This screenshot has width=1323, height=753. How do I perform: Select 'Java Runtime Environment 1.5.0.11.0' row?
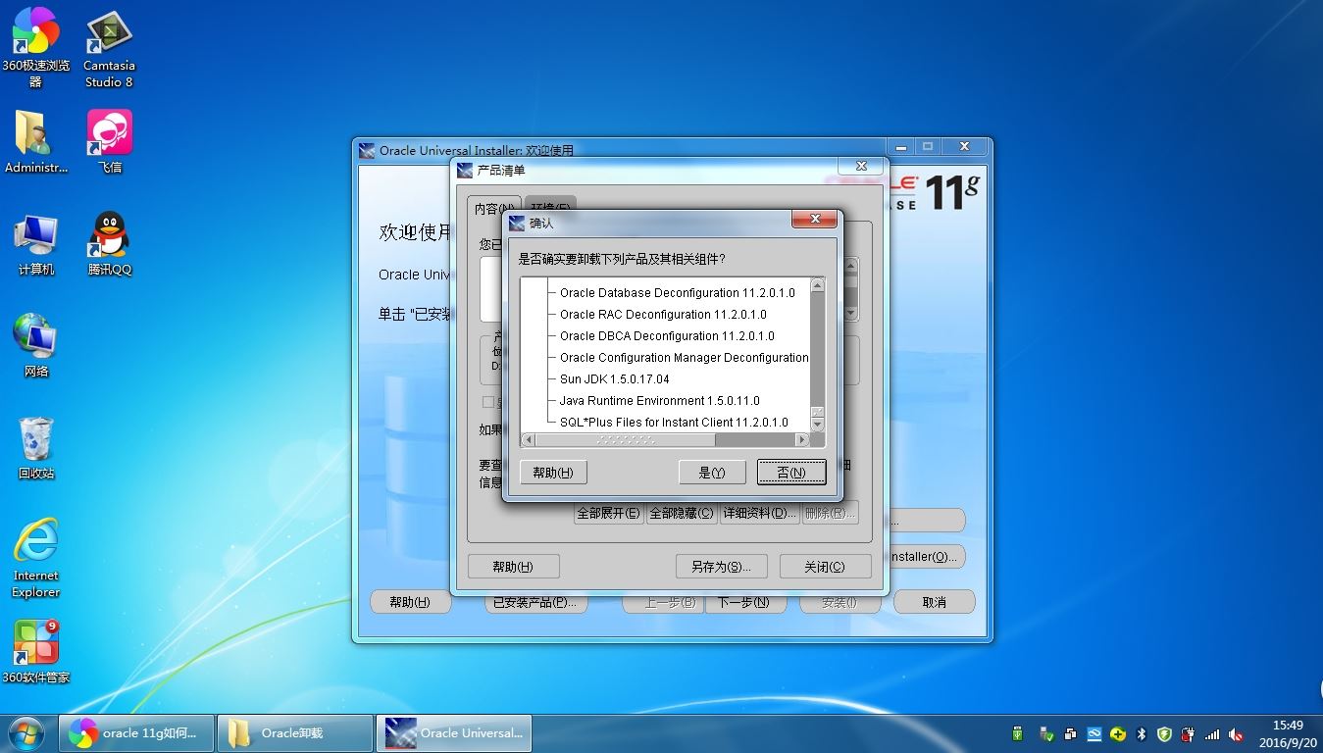point(659,401)
